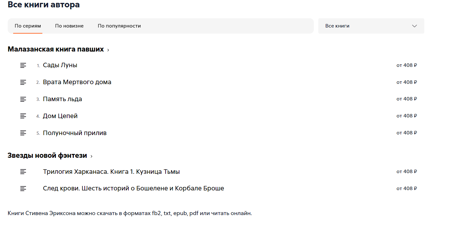Open the Малазанская книга павших series heading
Screen dimensions: 465x225
click(56, 49)
